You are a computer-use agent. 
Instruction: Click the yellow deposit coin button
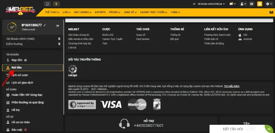[260, 4]
